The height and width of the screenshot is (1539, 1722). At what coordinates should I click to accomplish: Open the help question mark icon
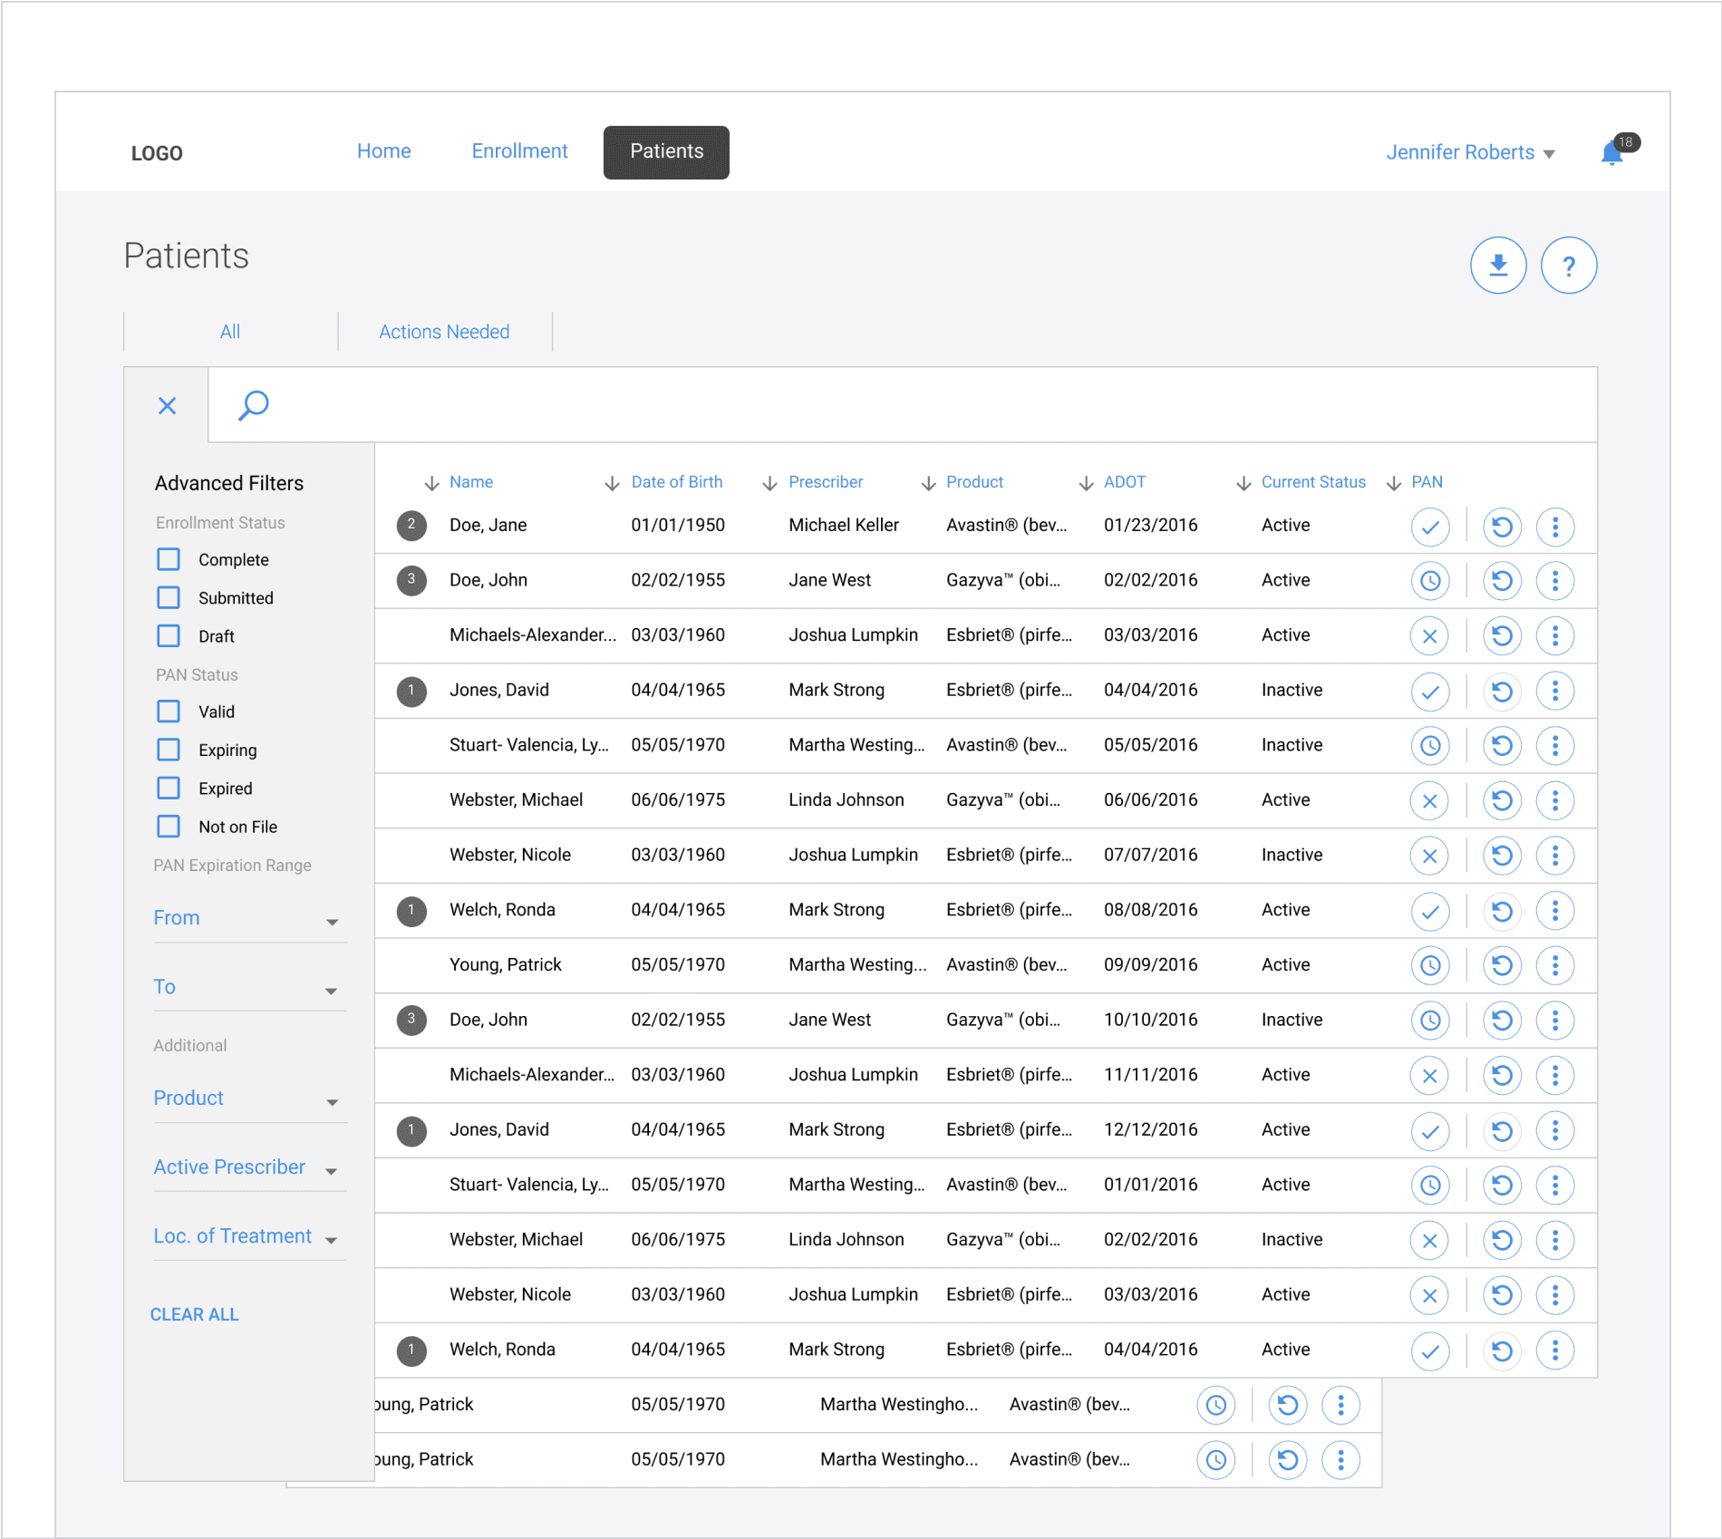click(x=1568, y=266)
